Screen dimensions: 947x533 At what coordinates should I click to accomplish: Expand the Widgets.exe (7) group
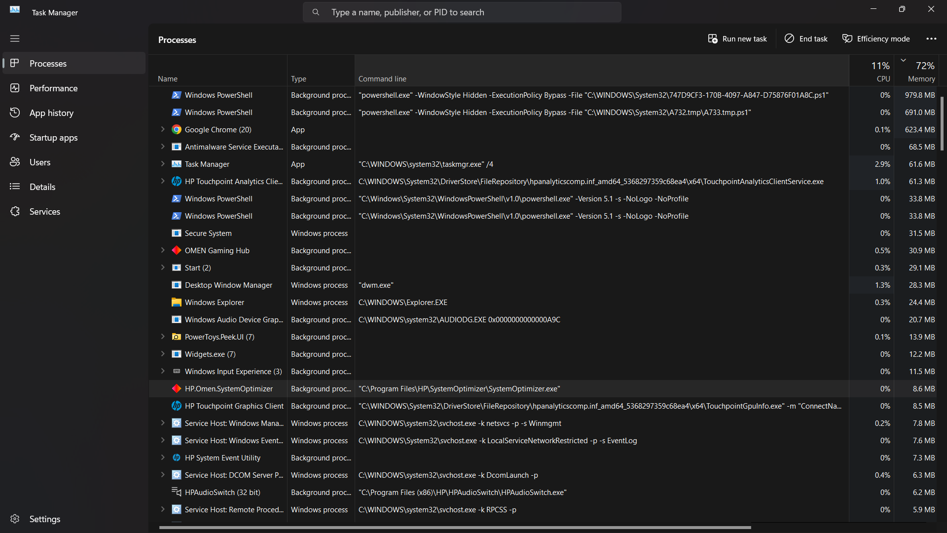coord(163,354)
